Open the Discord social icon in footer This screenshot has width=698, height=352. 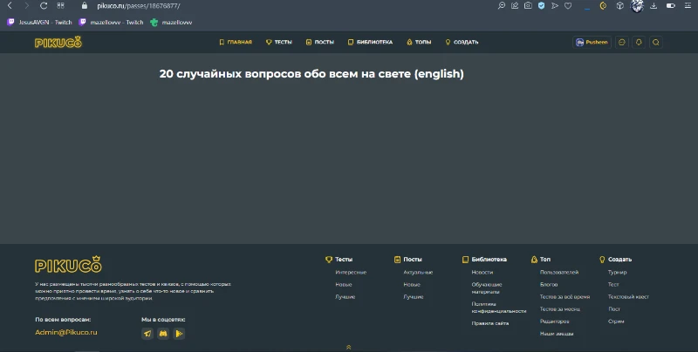(163, 334)
